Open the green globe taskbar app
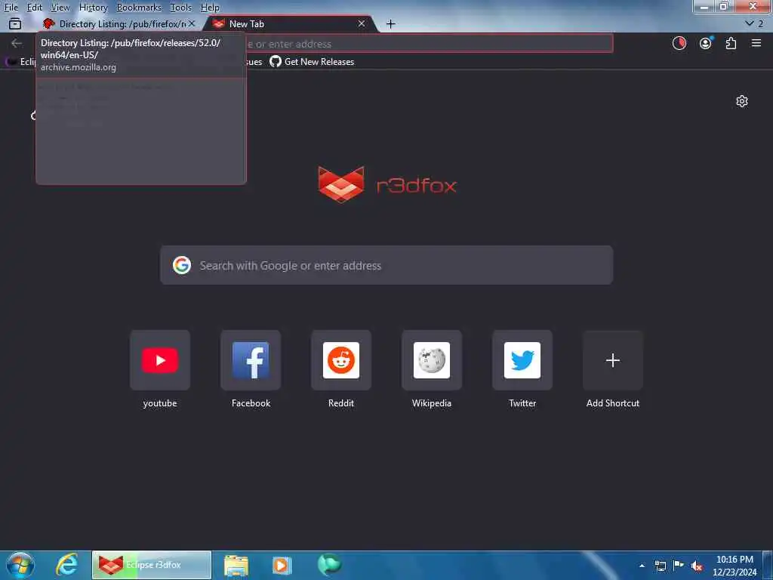773x580 pixels. point(329,565)
